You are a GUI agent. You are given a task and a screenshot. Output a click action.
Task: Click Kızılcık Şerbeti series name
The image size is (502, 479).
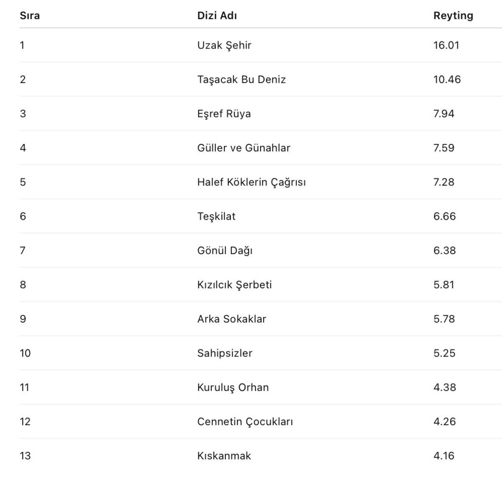tap(234, 285)
